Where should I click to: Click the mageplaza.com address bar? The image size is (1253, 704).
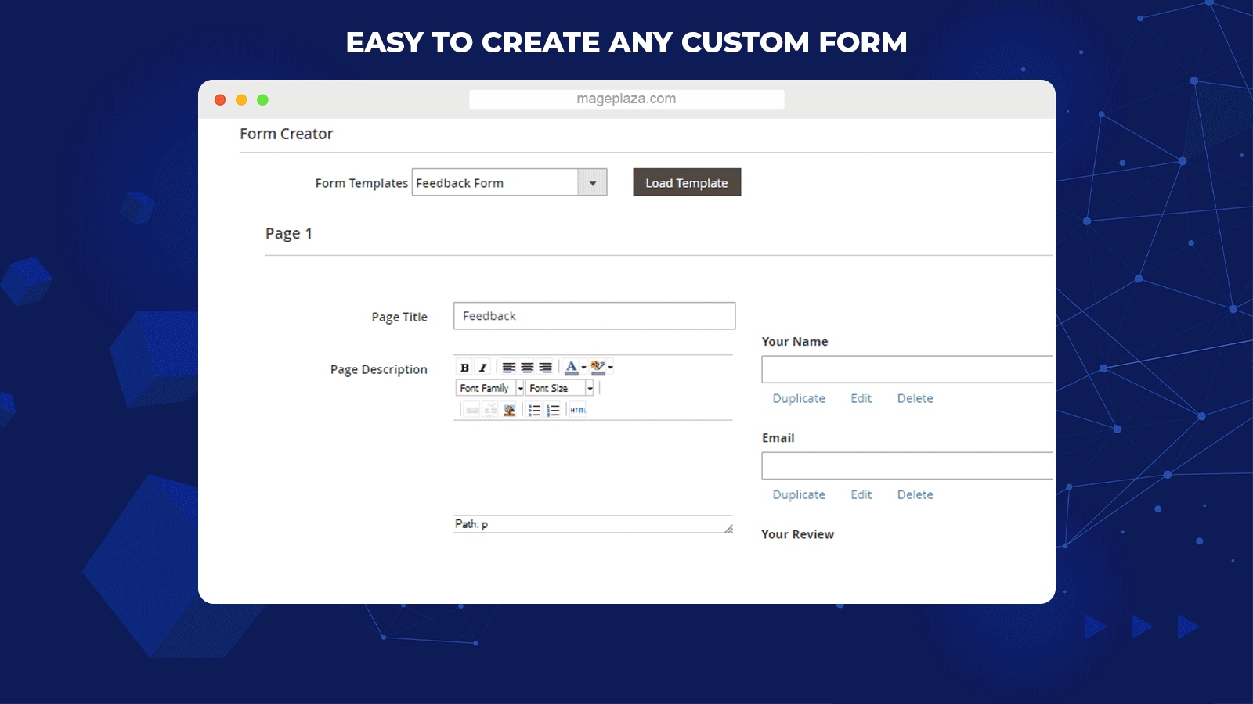pos(626,99)
